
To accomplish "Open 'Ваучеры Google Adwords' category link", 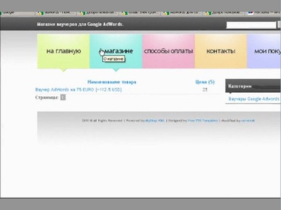I will (x=254, y=99).
